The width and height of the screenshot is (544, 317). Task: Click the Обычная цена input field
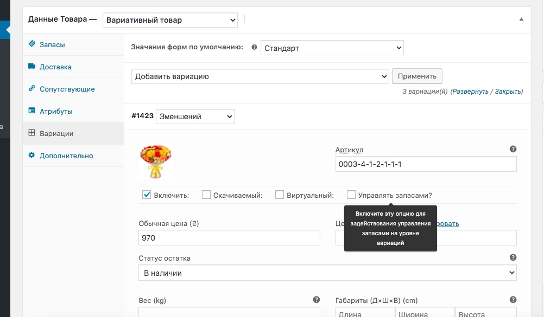229,238
